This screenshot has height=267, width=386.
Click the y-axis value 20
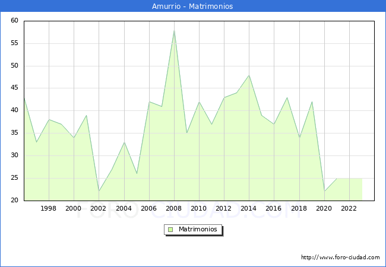pyautogui.click(x=14, y=200)
